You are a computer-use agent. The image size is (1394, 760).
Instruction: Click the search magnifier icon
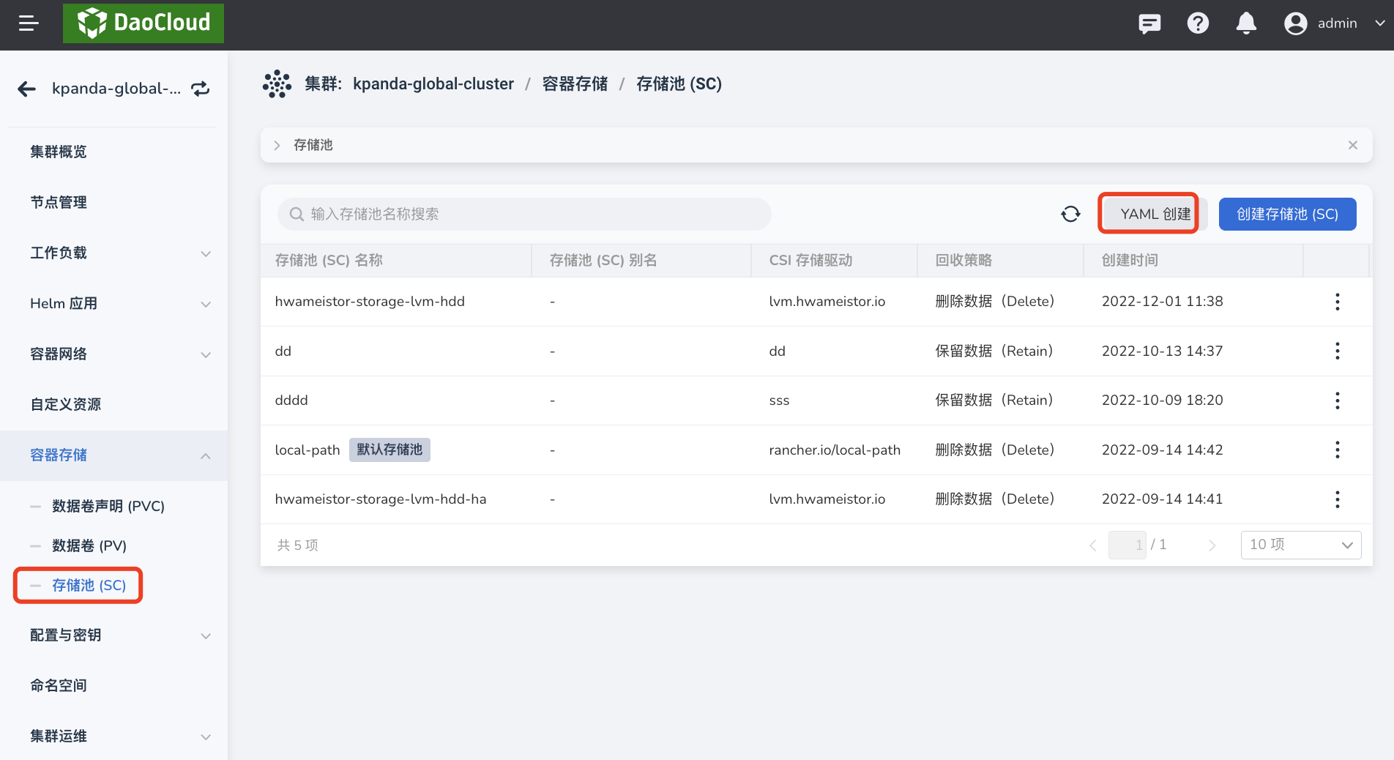pyautogui.click(x=297, y=214)
